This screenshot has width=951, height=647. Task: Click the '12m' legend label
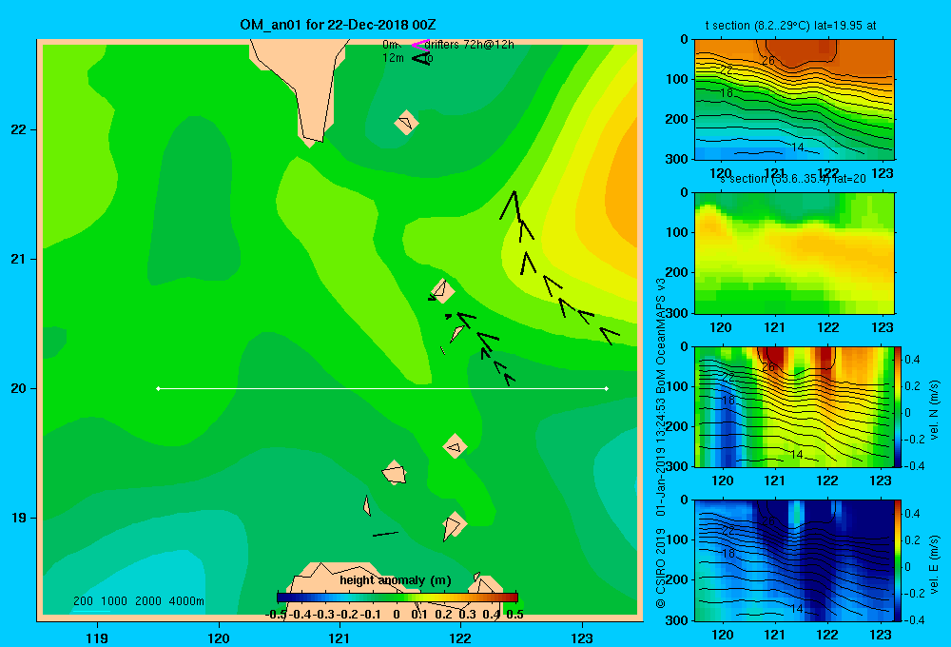[x=393, y=58]
